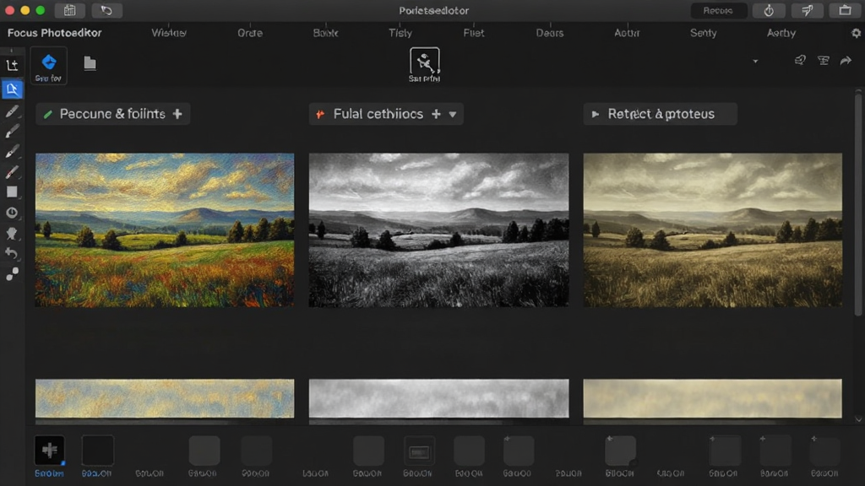
Task: Click the blue gem "Gra fov" button
Action: tap(48, 66)
